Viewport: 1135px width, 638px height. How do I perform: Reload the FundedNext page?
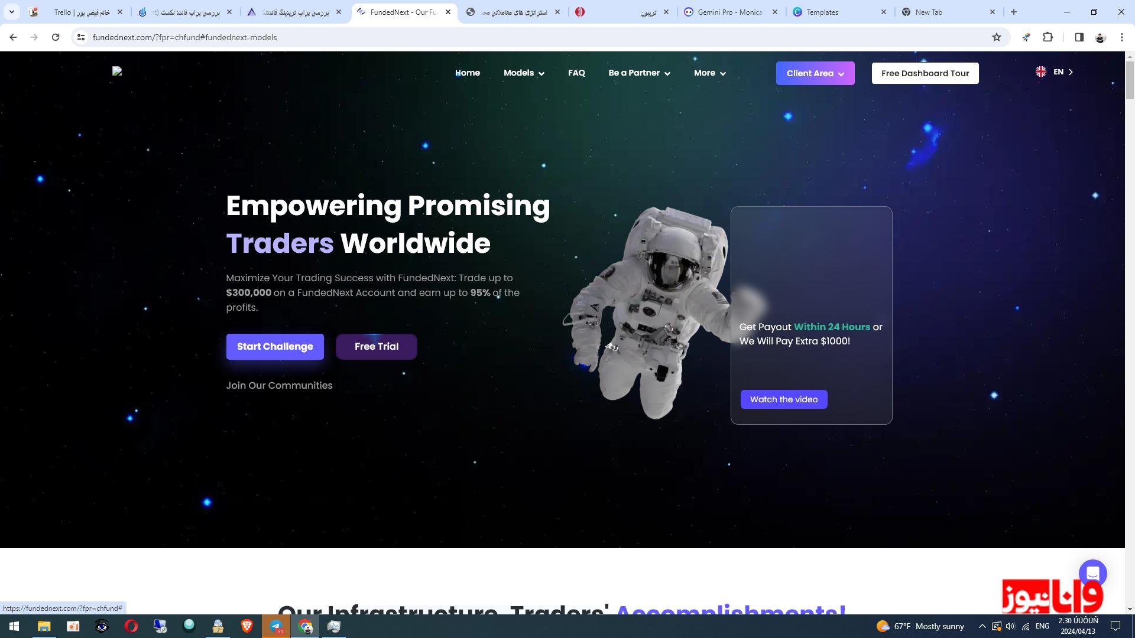pyautogui.click(x=56, y=37)
